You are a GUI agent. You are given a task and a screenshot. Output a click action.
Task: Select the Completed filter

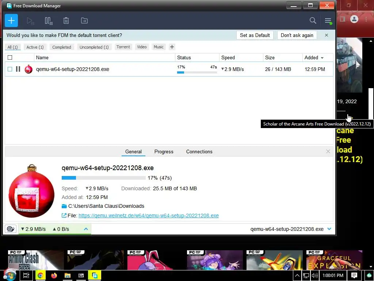(61, 47)
